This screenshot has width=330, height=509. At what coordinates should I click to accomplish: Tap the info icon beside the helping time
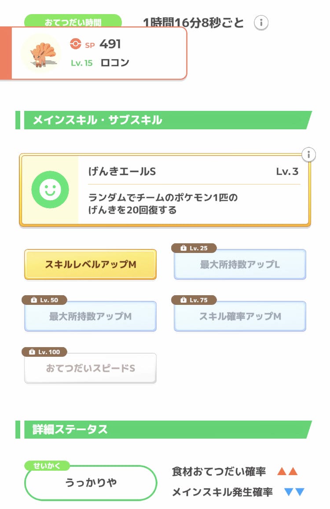tap(261, 22)
